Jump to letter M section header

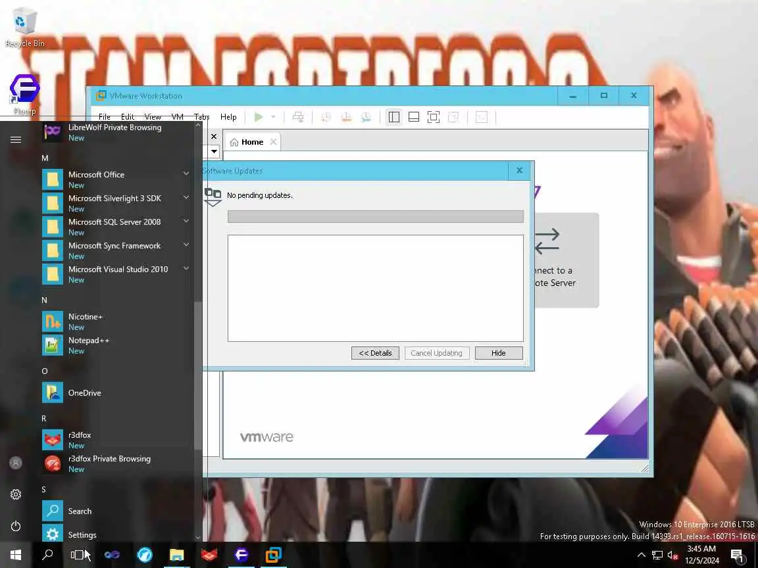[x=45, y=158]
